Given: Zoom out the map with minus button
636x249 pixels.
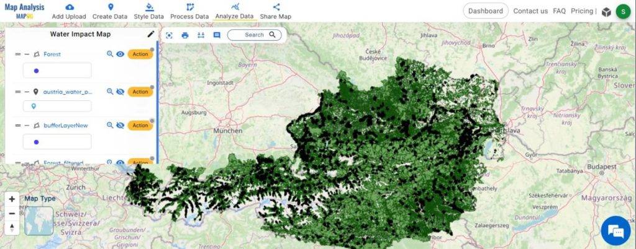Looking at the screenshot, I should tap(12, 213).
